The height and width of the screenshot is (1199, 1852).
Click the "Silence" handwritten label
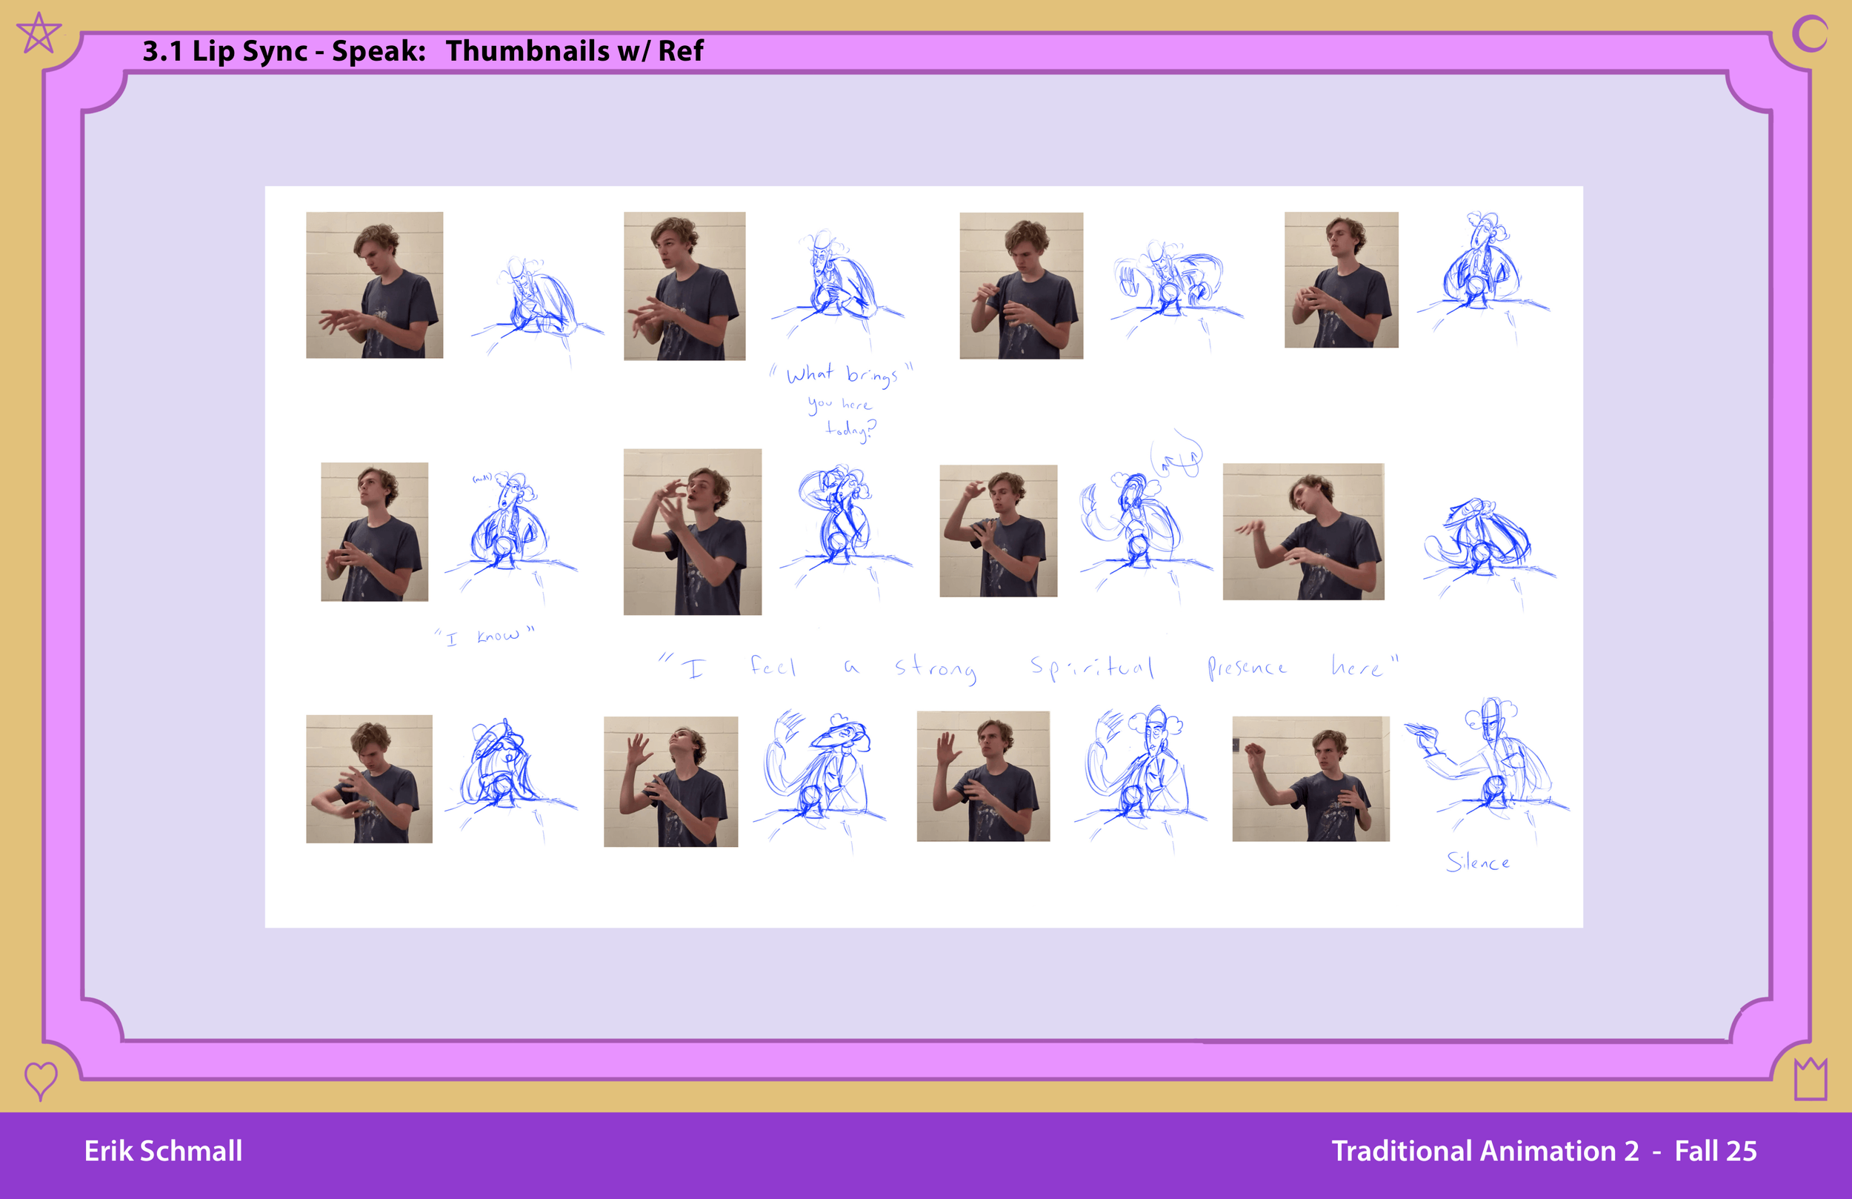(1477, 862)
